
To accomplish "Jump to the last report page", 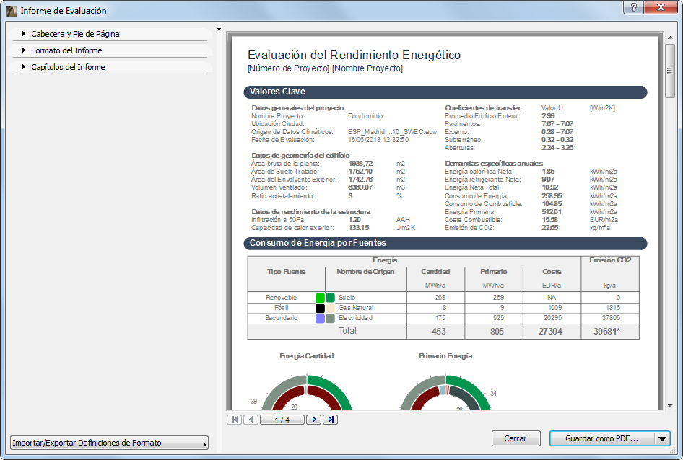I will pos(330,420).
